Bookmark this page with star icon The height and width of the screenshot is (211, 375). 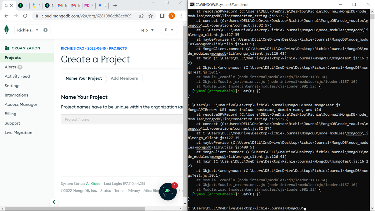(151, 16)
